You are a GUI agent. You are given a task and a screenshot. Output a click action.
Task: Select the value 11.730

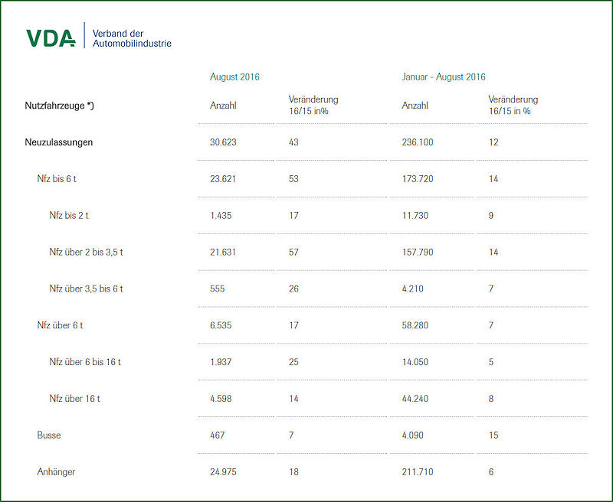click(415, 216)
